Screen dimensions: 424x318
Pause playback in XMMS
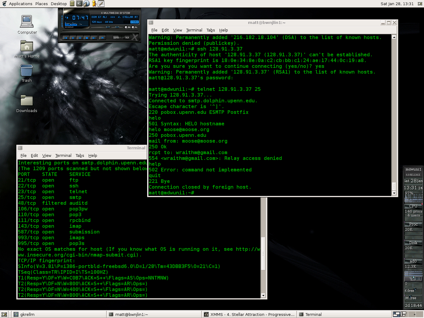pyautogui.click(x=80, y=38)
